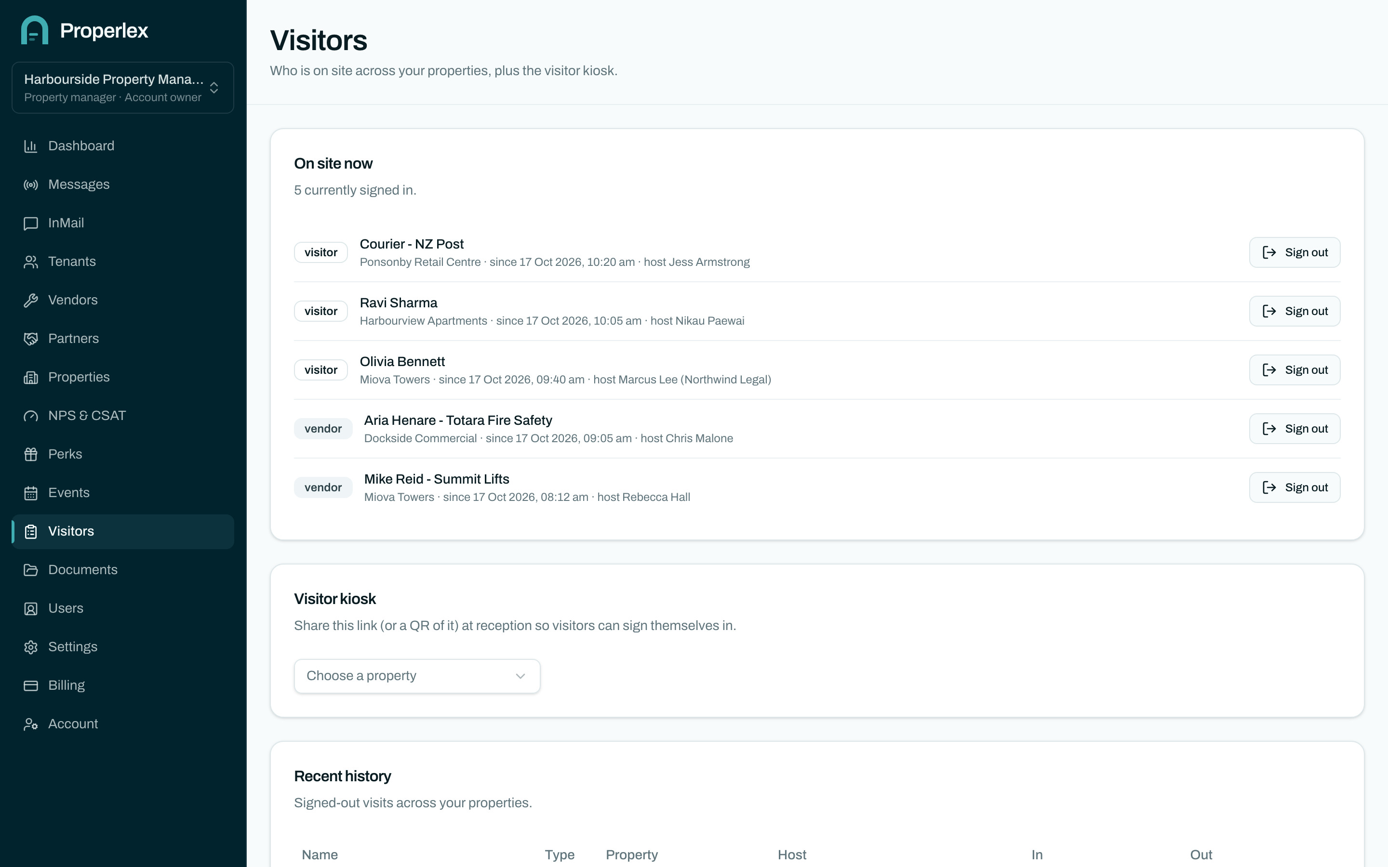Go to Dashboard in the sidebar
1388x867 pixels.
pyautogui.click(x=123, y=146)
